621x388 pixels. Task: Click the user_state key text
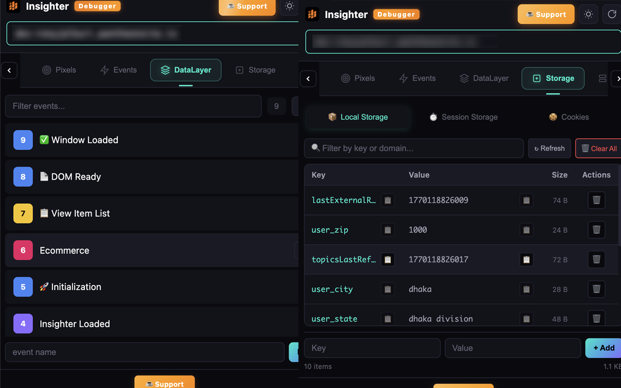click(x=334, y=319)
